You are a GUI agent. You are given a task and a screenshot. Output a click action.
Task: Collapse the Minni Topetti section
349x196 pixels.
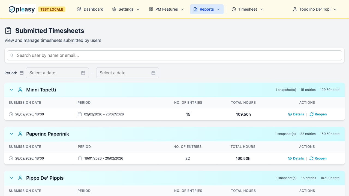pos(11,90)
